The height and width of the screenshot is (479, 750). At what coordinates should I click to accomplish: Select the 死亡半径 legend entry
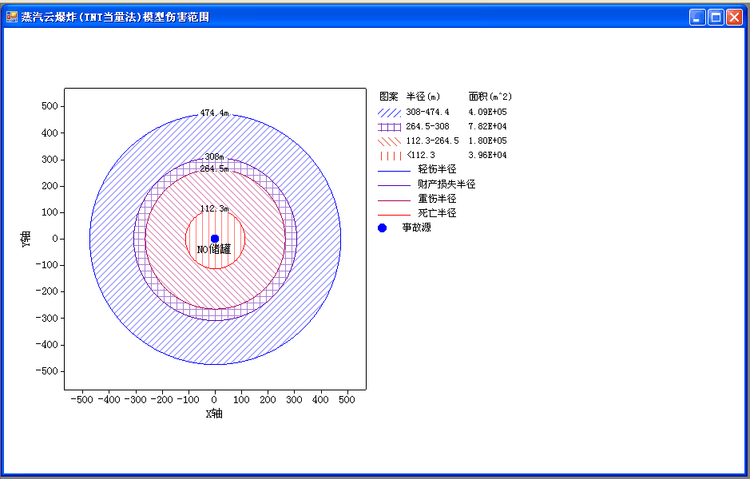coord(417,213)
